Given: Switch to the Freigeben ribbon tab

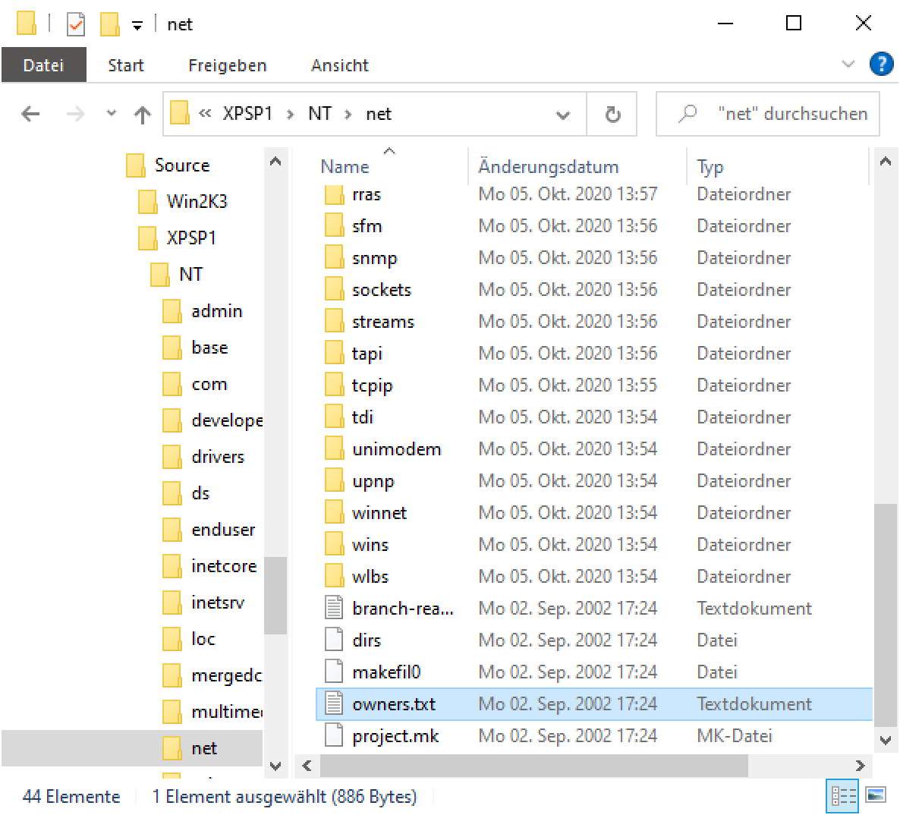Looking at the screenshot, I should [228, 65].
